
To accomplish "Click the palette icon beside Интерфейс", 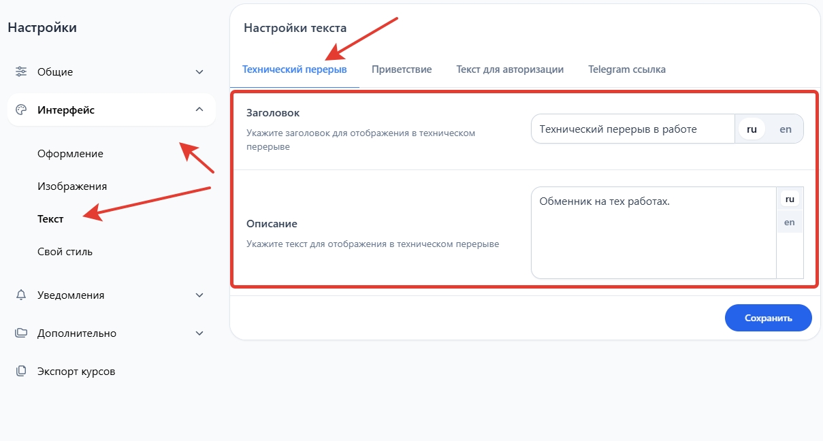I will click(x=21, y=110).
